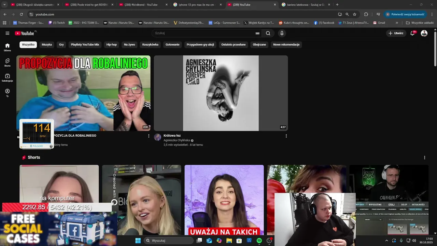
Task: Open the YouTube guide hamburger menu
Action: point(8,33)
